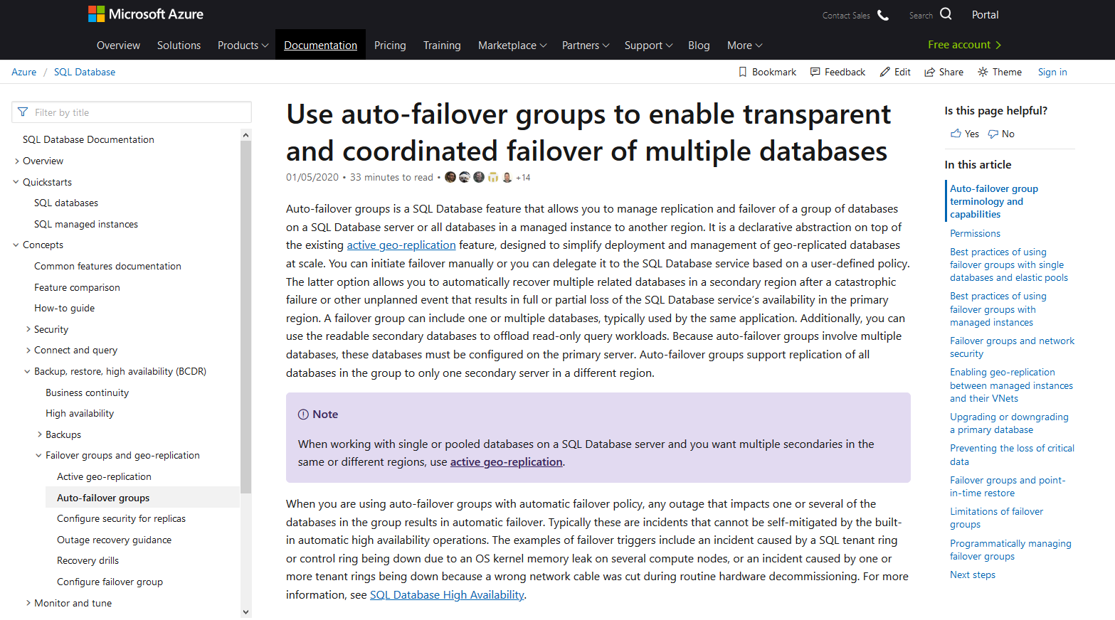Click the Yes thumbs-up icon
The image size is (1115, 620).
pyautogui.click(x=956, y=134)
